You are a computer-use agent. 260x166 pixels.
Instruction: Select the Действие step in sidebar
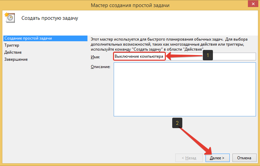[x=13, y=52]
